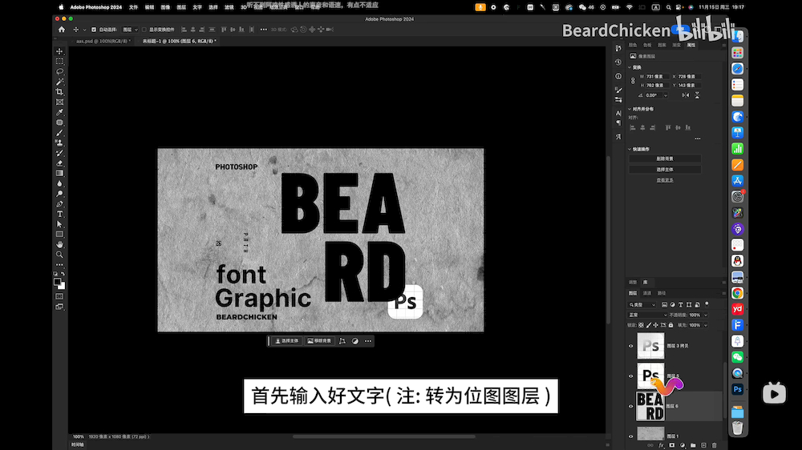The height and width of the screenshot is (450, 802).
Task: Switch to the 路径 (Paths) tab
Action: click(662, 293)
